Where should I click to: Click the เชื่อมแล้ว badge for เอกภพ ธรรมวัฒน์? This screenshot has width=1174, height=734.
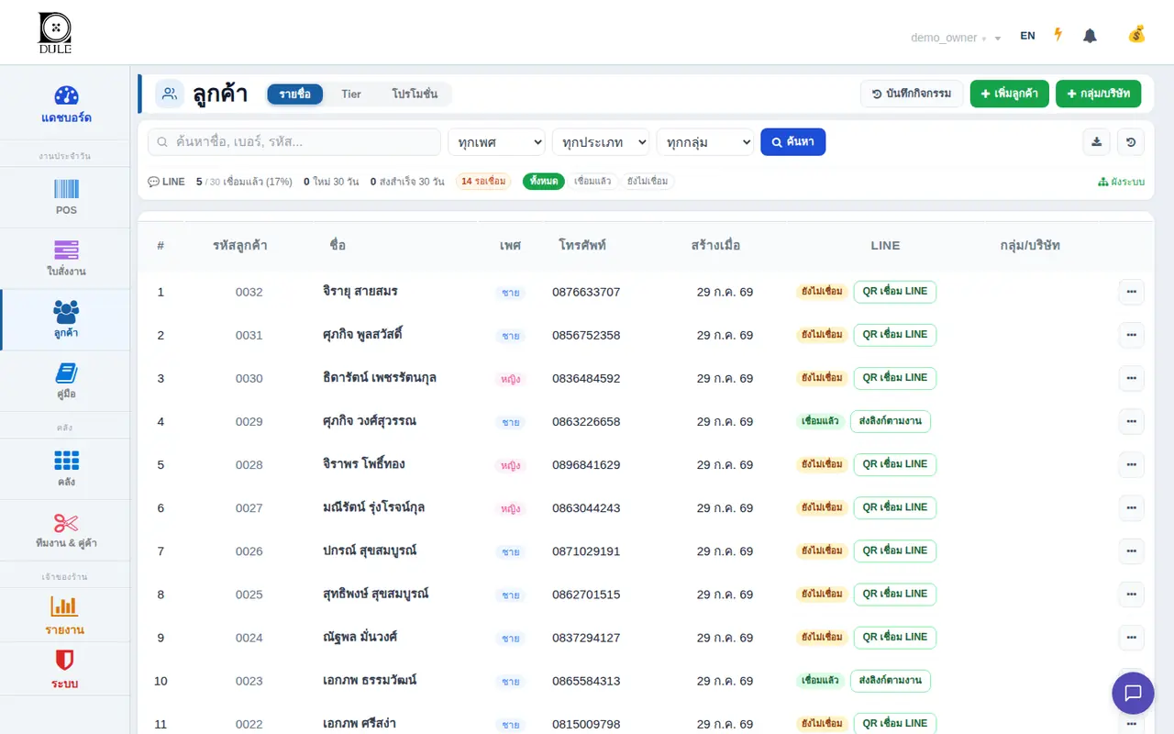coord(820,681)
